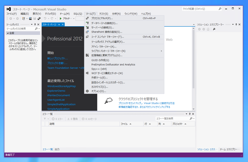
Task: Open recent file WindowsStoreAppMap
Action: (x=62, y=86)
